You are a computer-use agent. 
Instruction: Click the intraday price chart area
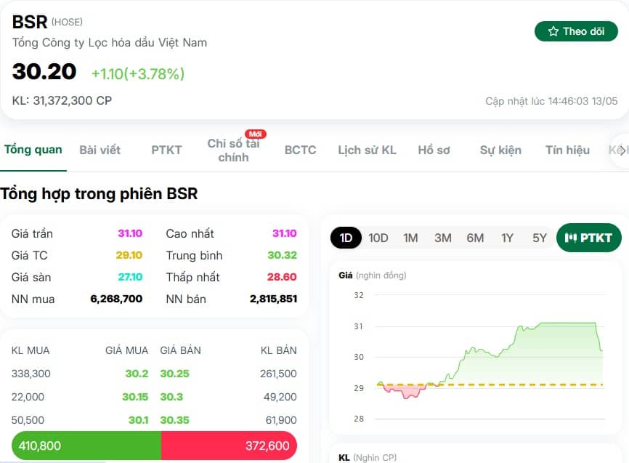click(x=490, y=357)
